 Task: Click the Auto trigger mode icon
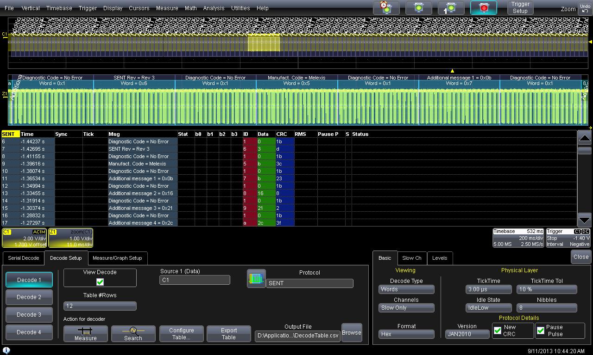coord(386,8)
